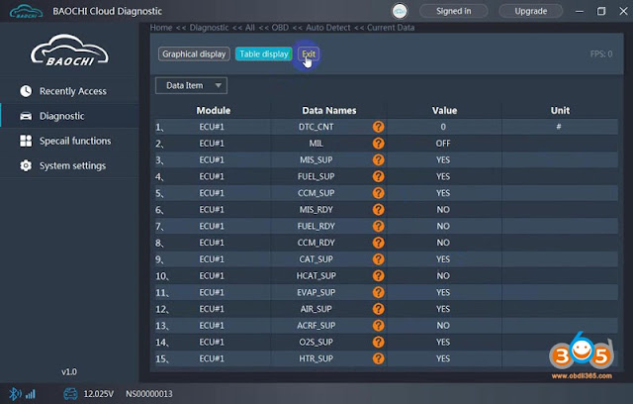The height and width of the screenshot is (404, 633).
Task: Expand the Data Item dropdown
Action: 191,85
